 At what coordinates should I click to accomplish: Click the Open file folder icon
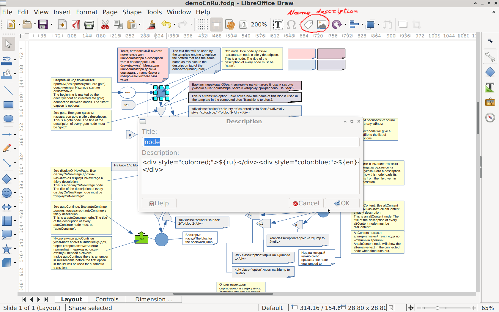[x=27, y=24]
